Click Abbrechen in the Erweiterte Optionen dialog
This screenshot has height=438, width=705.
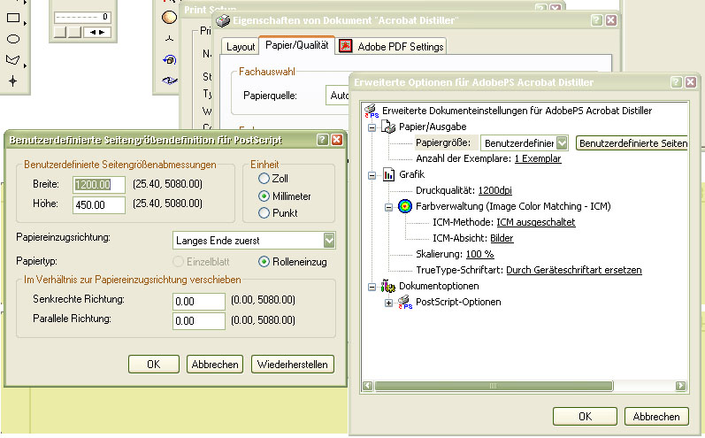656,417
